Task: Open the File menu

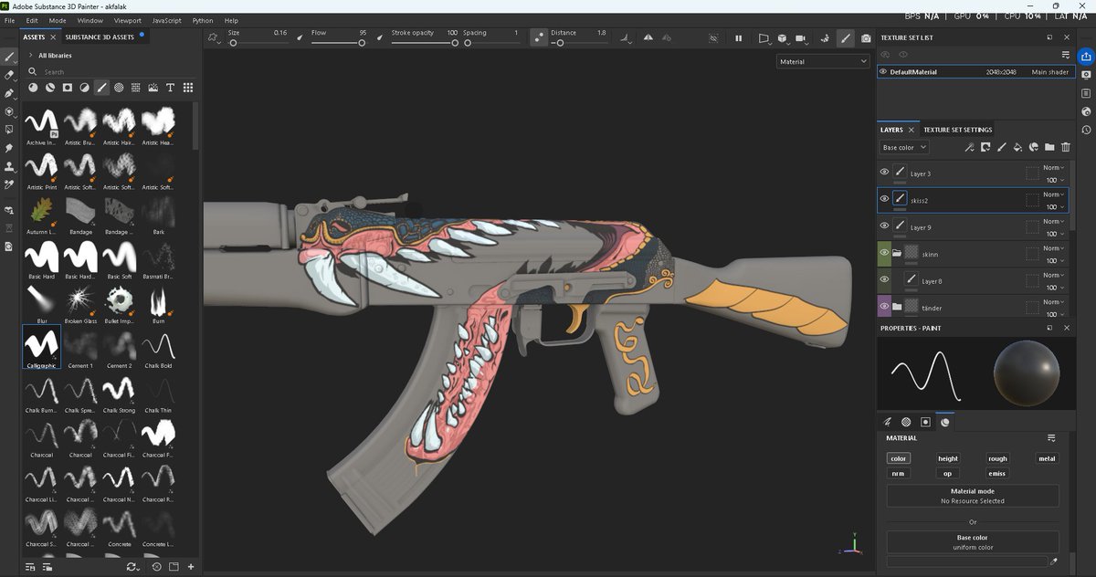Action: tap(10, 20)
